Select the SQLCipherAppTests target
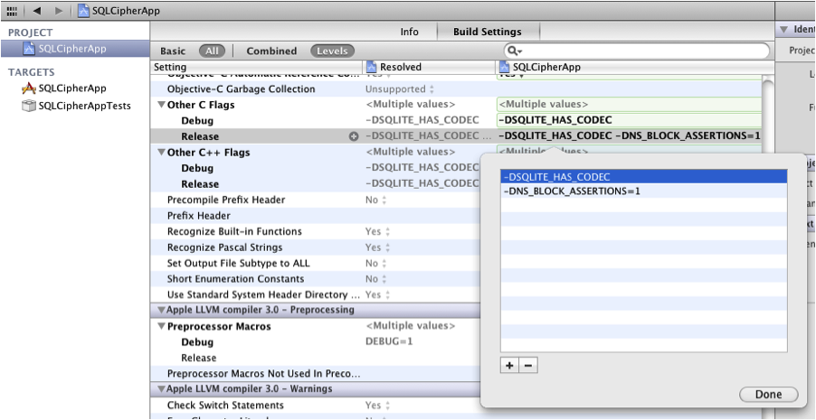816x420 pixels. tap(76, 106)
